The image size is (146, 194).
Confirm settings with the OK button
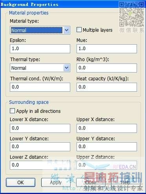coord(20,182)
